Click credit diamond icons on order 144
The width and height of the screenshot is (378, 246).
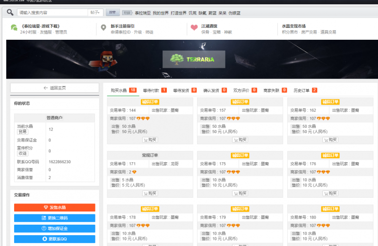point(143,119)
